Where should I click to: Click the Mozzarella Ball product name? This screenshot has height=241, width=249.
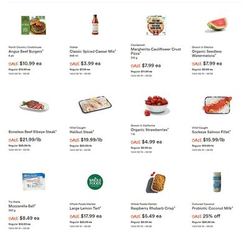22,206
